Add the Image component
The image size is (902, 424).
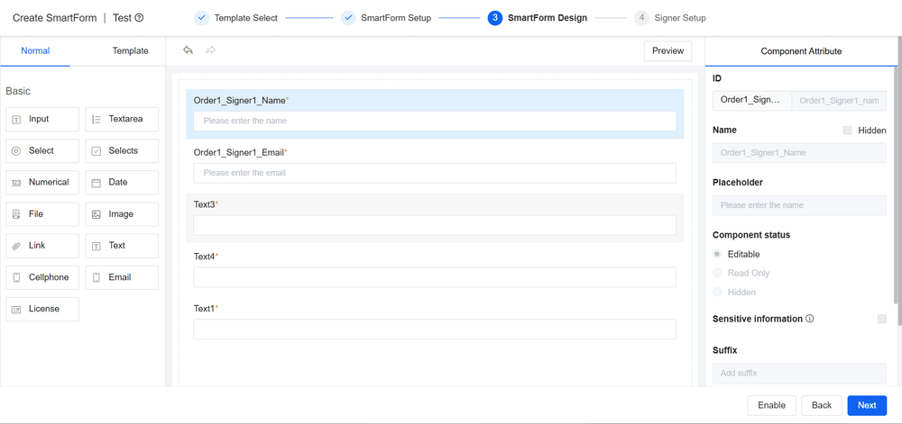pos(122,214)
